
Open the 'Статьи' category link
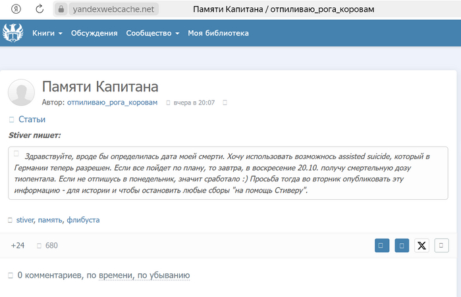coord(32,120)
